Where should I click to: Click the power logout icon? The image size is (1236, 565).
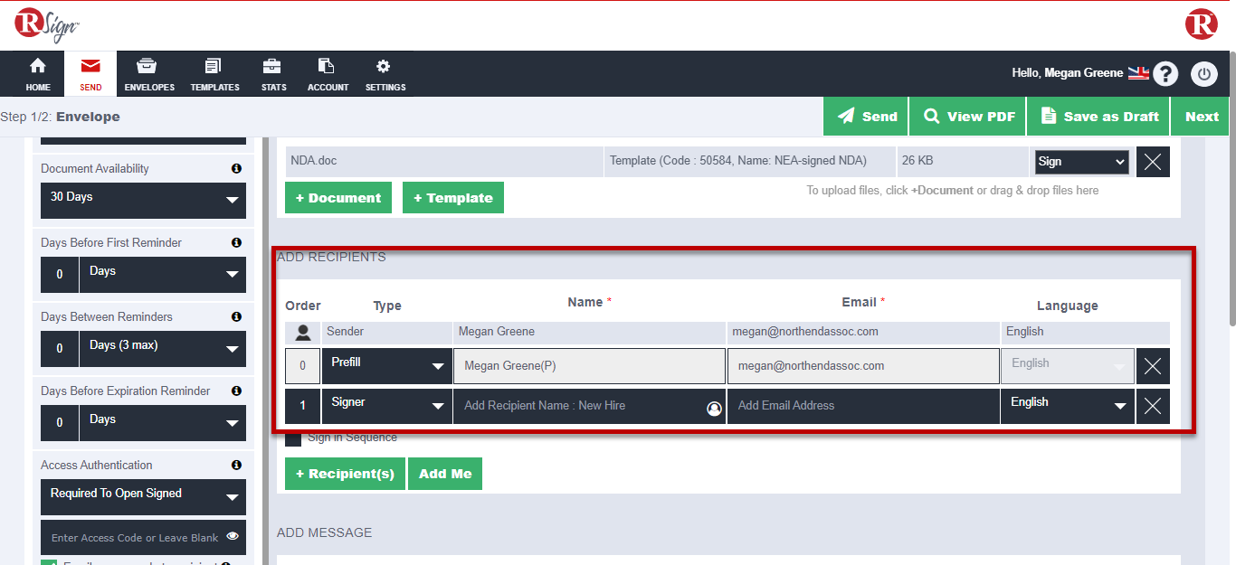click(x=1203, y=74)
